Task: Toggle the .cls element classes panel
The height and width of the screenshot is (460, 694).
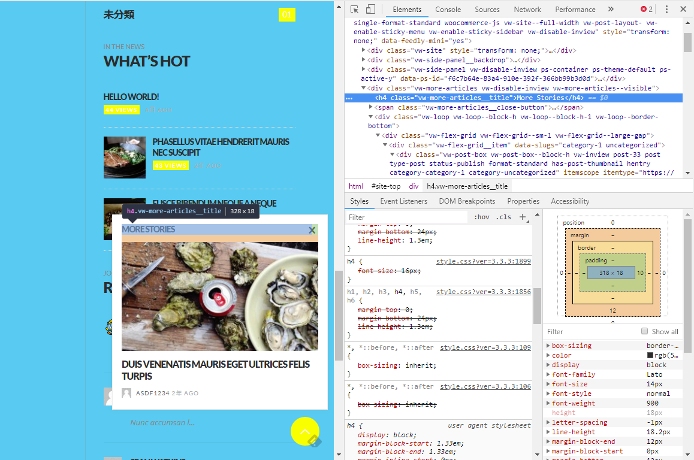Action: coord(503,217)
